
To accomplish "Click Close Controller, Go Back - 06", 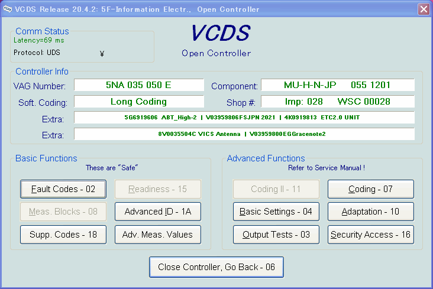I will click(217, 267).
